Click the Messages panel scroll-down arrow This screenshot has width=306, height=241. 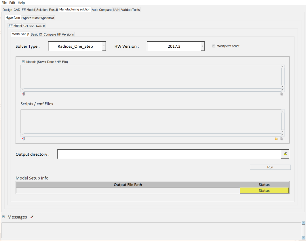(x=303, y=238)
